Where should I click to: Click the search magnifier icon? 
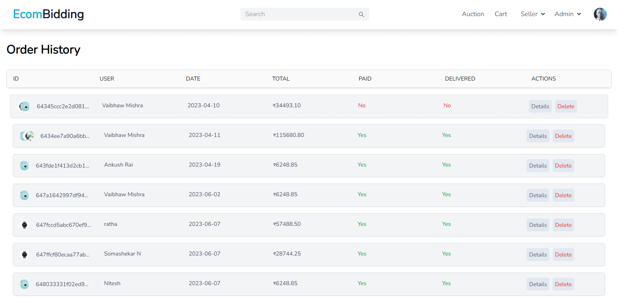361,14
